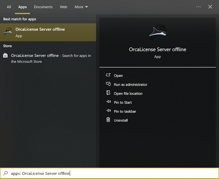The width and height of the screenshot is (219, 179).
Task: Click the Uninstall trash can icon
Action: 108,120
